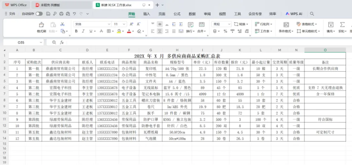This screenshot has height=165, width=352.
Task: Decrease indent icon
Action: coord(174,24)
